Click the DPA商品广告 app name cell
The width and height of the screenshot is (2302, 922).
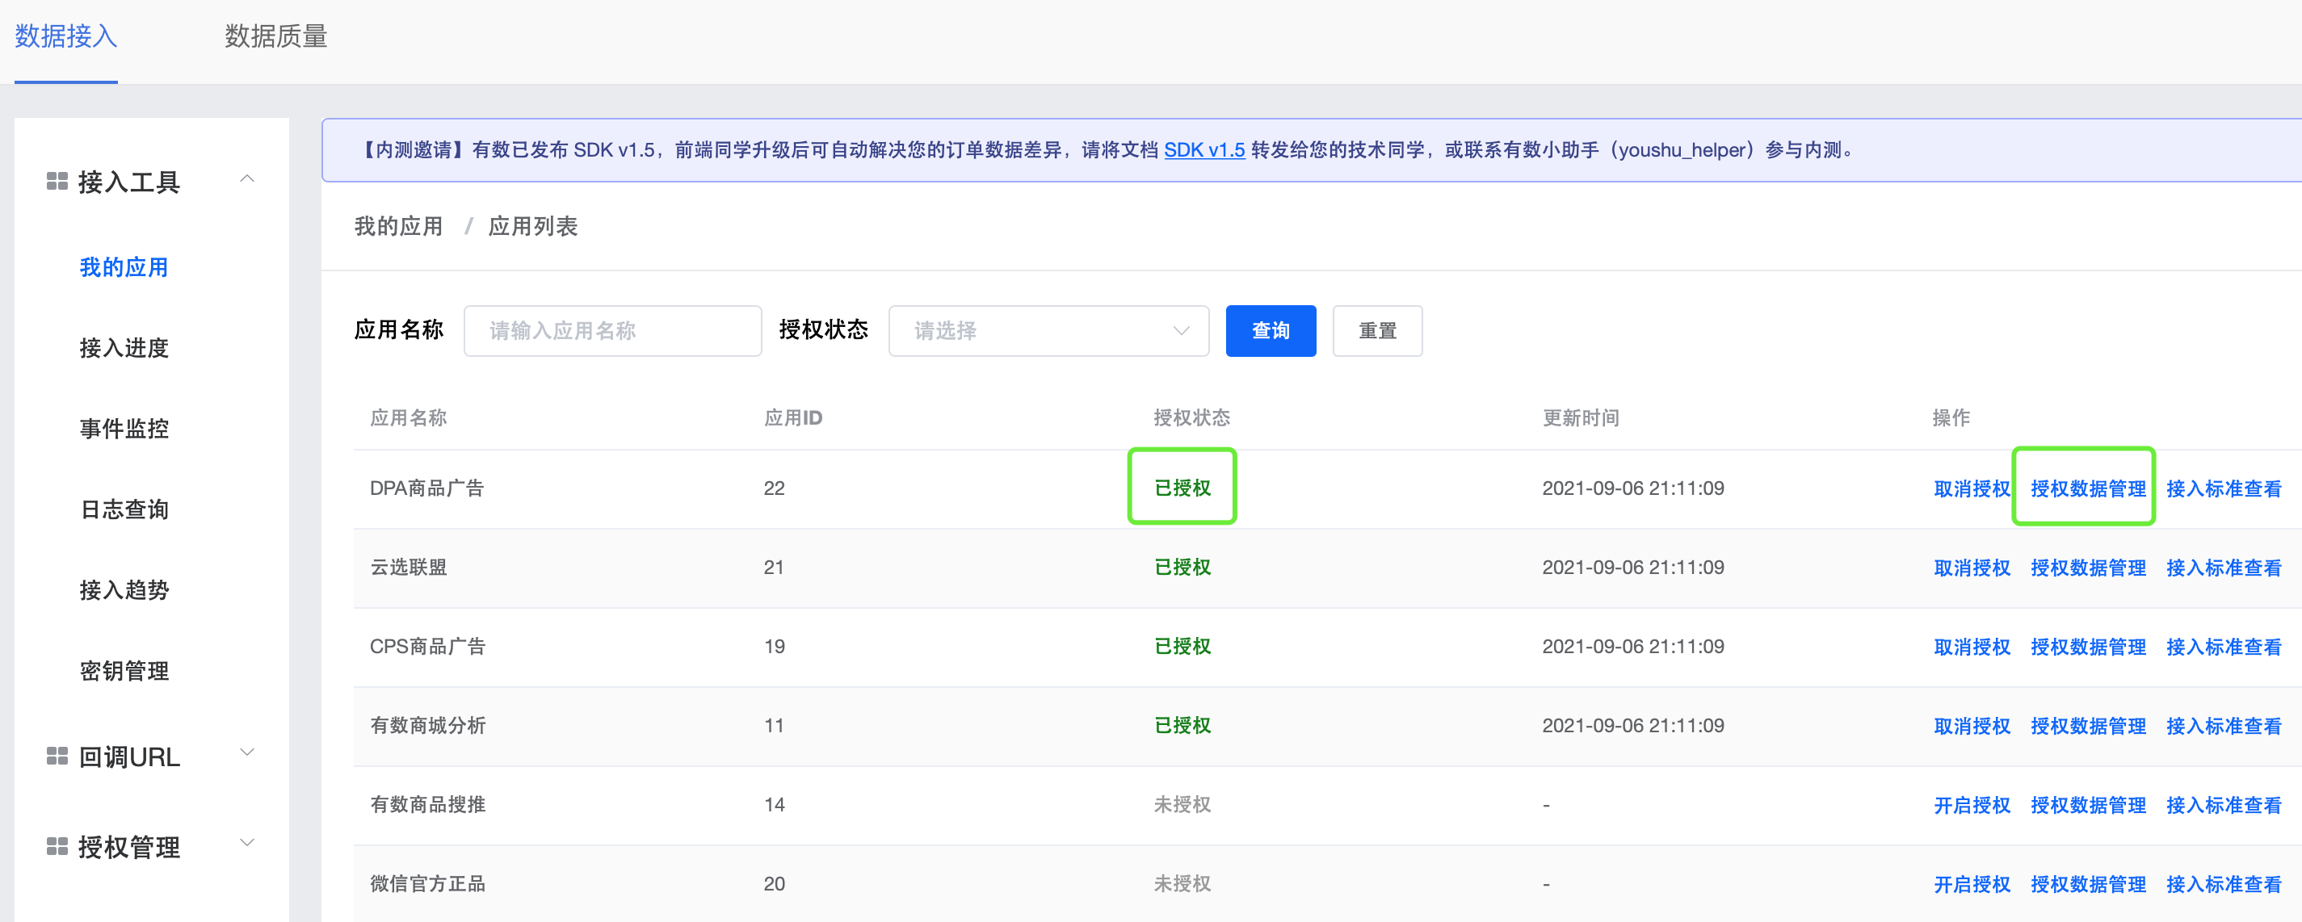(x=426, y=488)
